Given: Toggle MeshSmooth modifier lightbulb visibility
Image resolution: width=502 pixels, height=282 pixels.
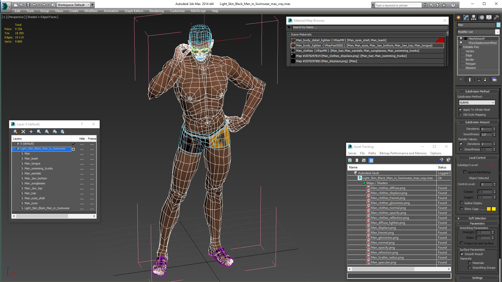Looking at the screenshot, I should (461, 38).
